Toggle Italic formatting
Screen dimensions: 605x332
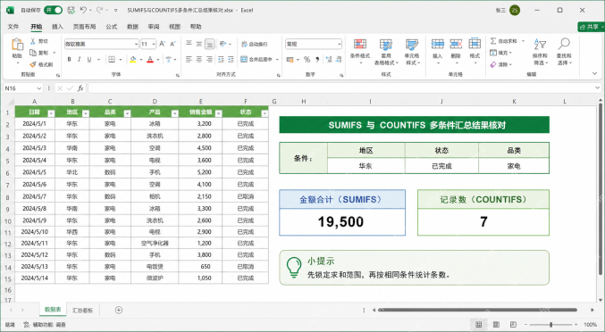click(x=80, y=59)
